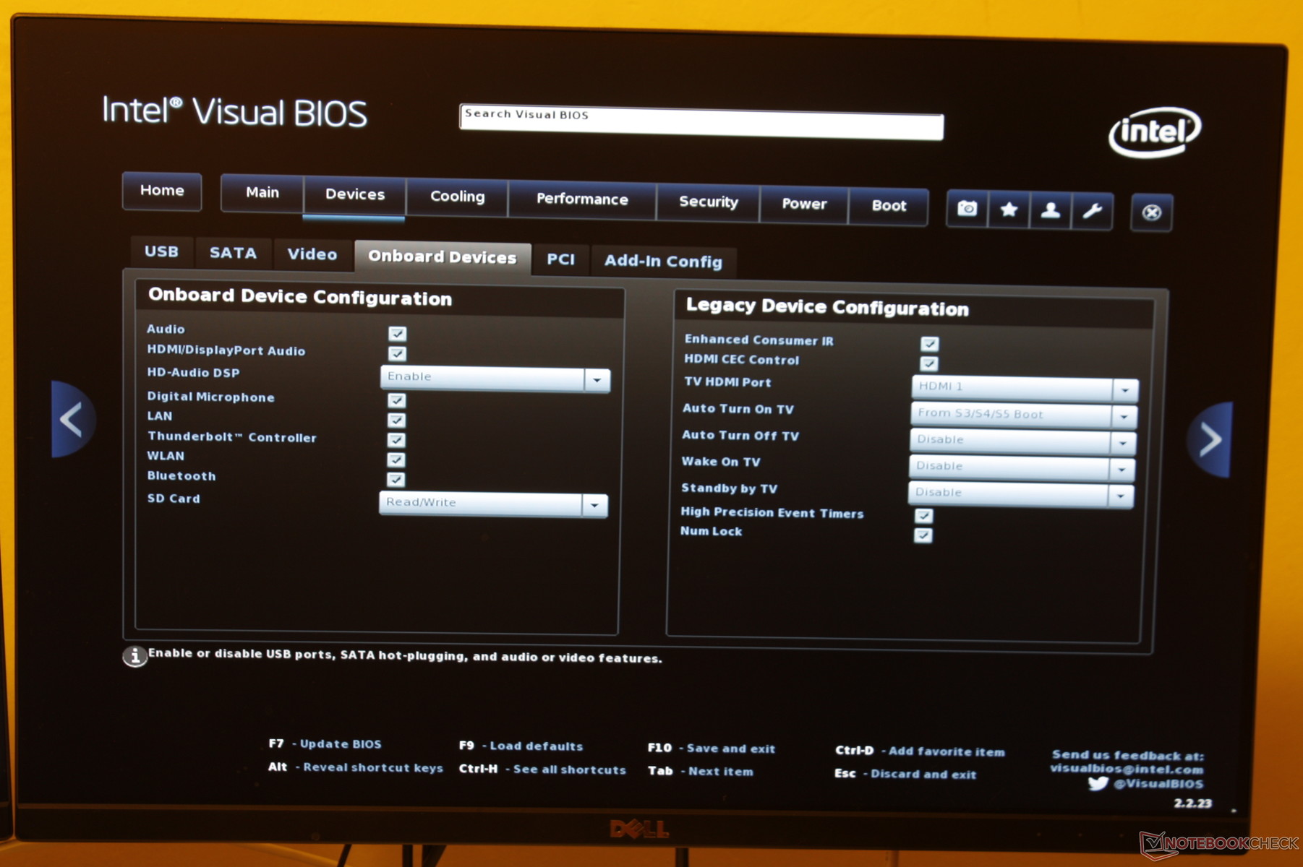
Task: Open the TV HDMI Port dropdown
Action: (x=1025, y=389)
